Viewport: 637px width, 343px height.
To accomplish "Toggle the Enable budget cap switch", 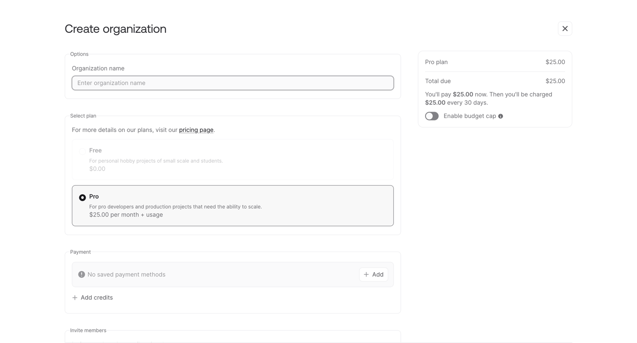I will coord(431,116).
